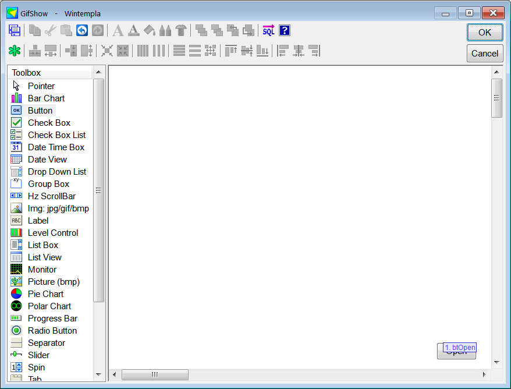The image size is (511, 389).
Task: Click the OK button
Action: [485, 32]
